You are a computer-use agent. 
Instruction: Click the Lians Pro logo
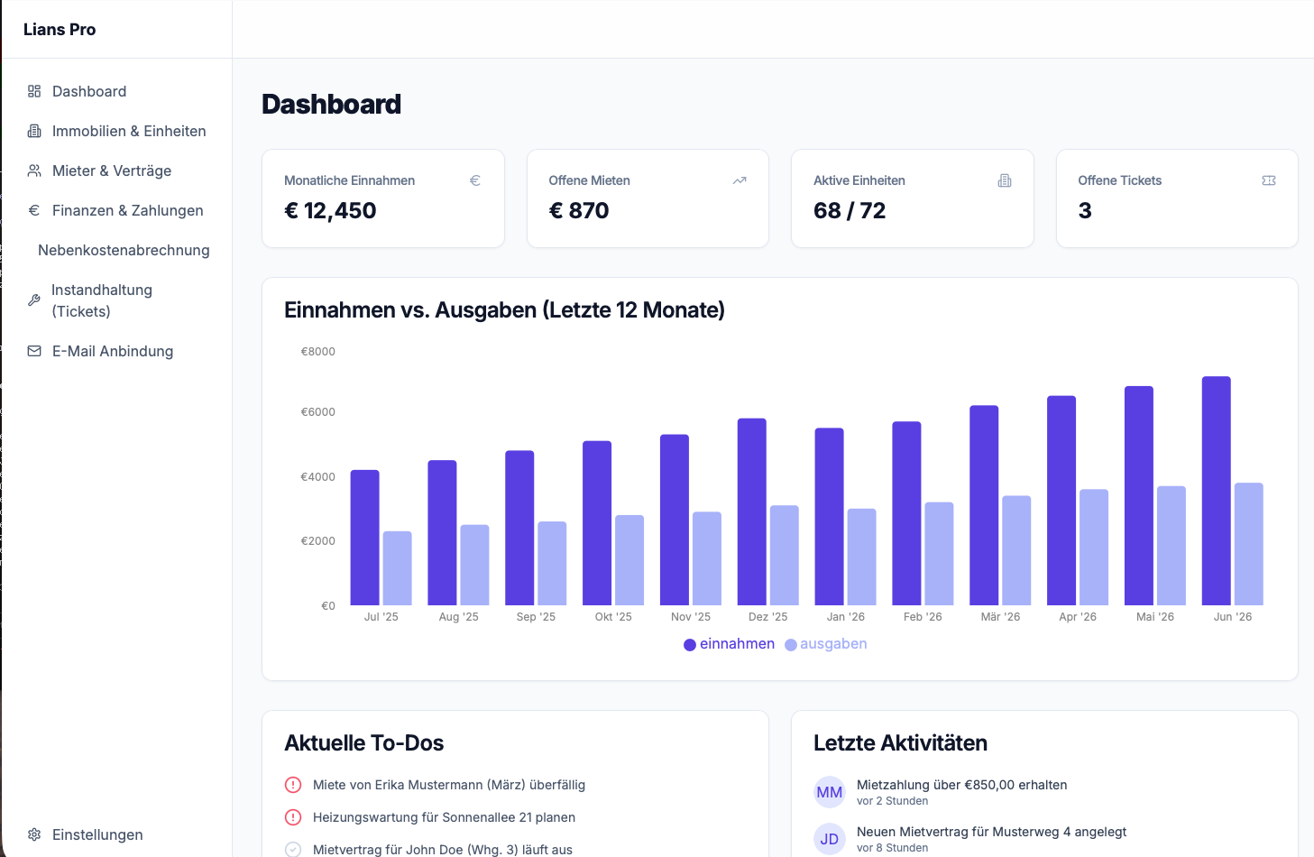[x=60, y=29]
